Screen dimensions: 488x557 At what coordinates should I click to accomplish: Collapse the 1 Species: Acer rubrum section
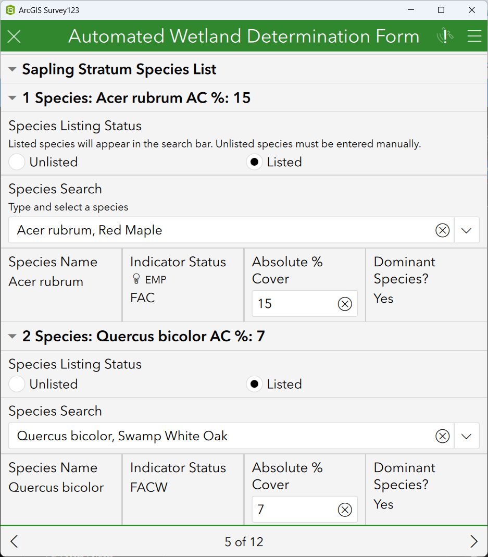[x=12, y=98]
